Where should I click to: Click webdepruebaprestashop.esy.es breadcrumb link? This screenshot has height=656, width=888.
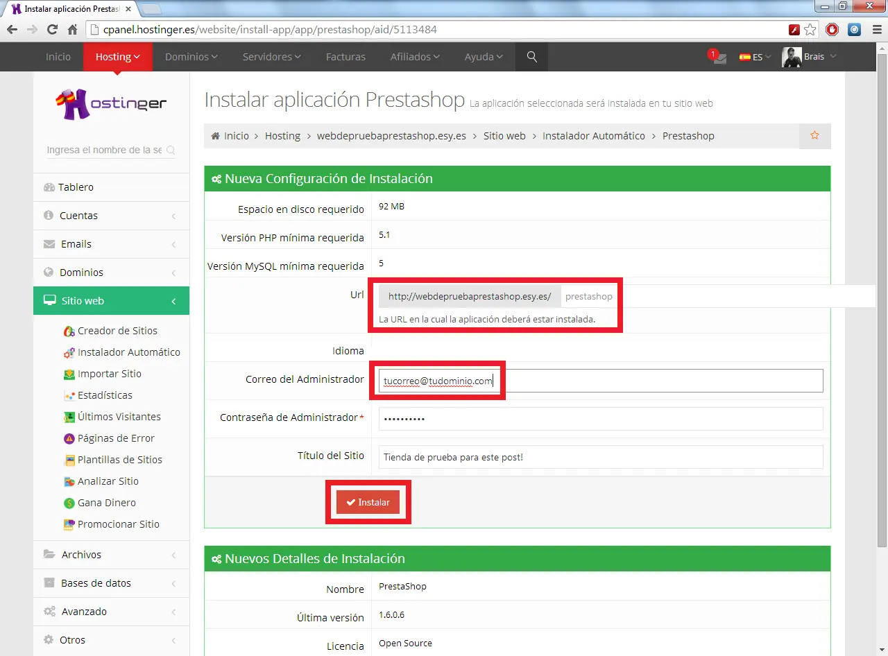pos(391,136)
